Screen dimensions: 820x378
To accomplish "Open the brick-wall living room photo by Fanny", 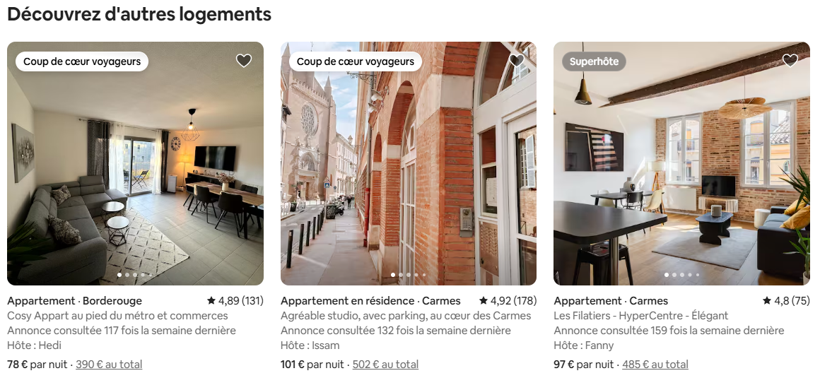I will [681, 163].
